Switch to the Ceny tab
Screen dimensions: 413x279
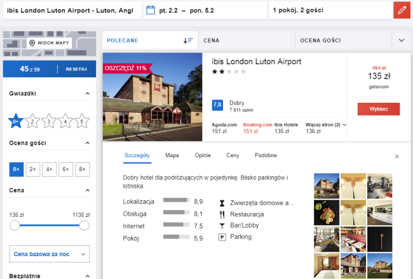[x=233, y=155]
